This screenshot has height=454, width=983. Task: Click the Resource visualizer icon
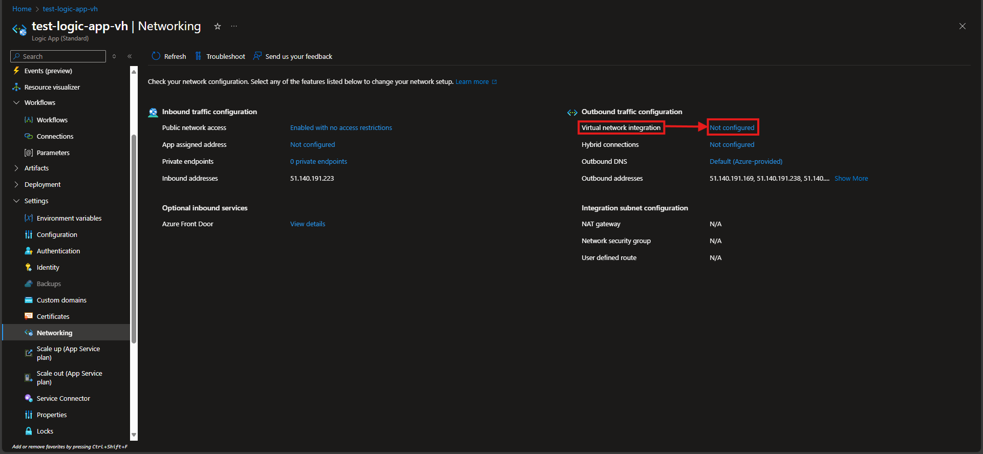pos(16,87)
